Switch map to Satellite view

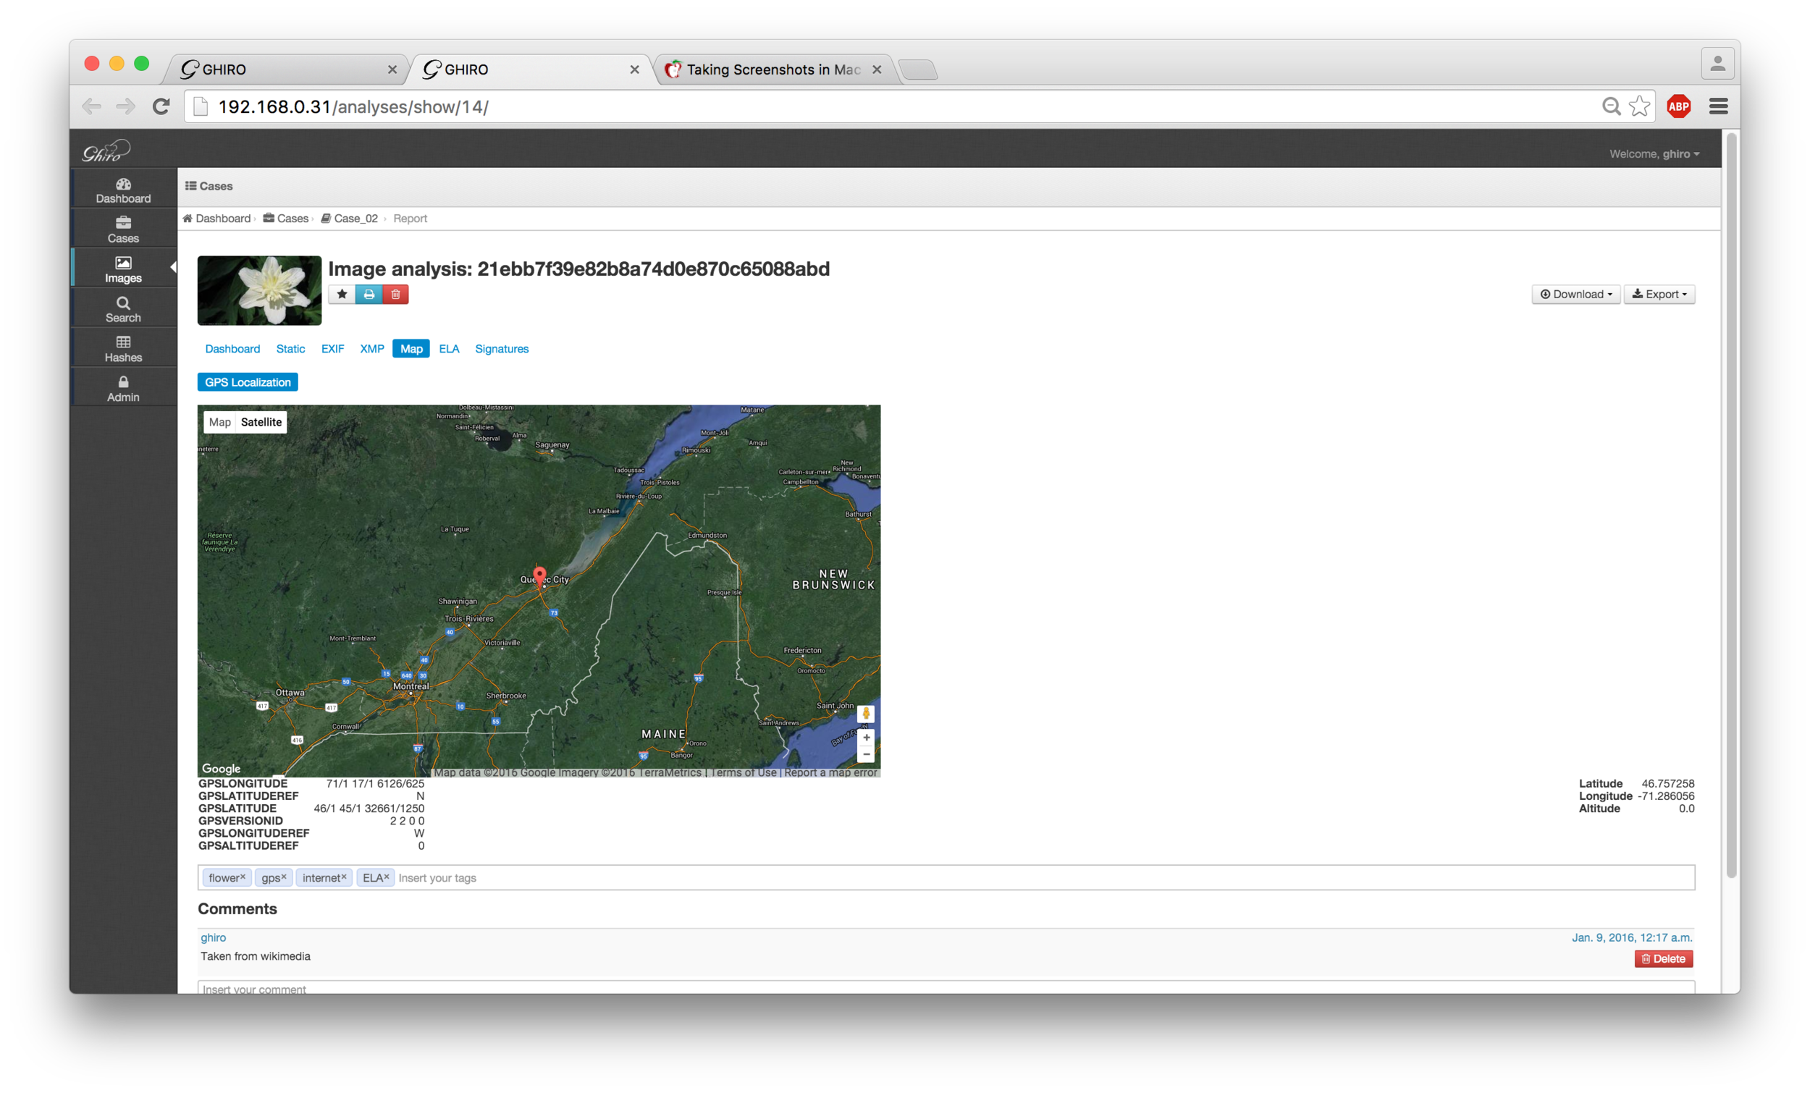click(x=261, y=421)
